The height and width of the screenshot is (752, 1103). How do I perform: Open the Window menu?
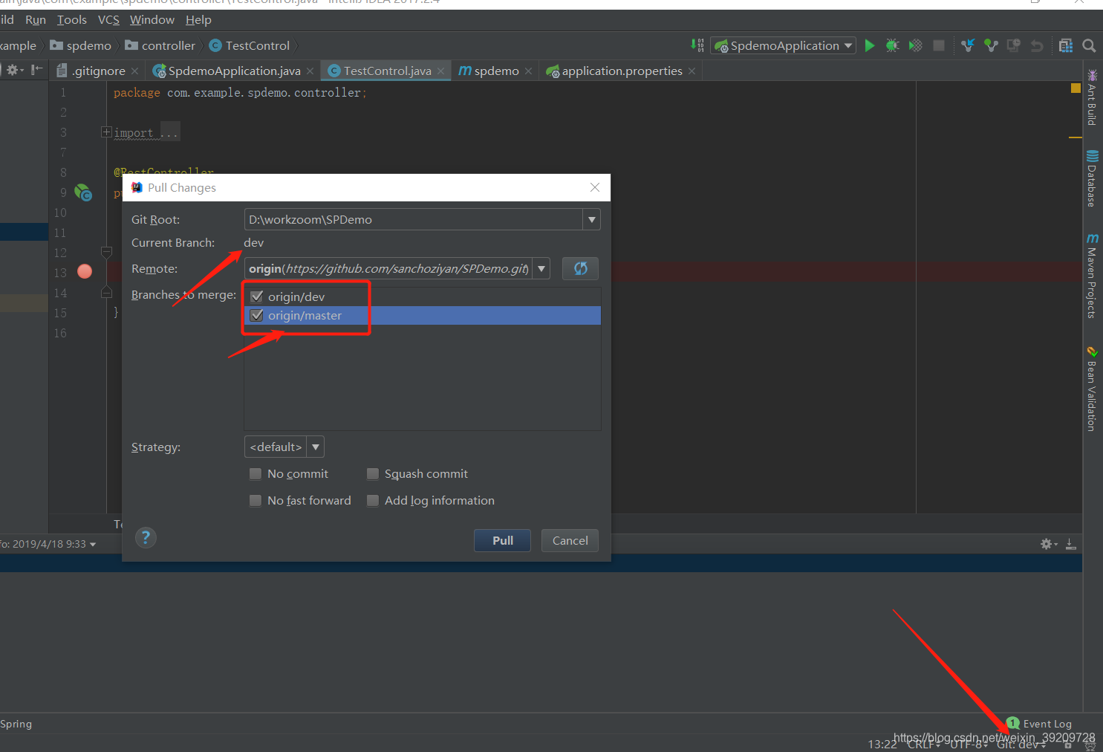coord(152,19)
